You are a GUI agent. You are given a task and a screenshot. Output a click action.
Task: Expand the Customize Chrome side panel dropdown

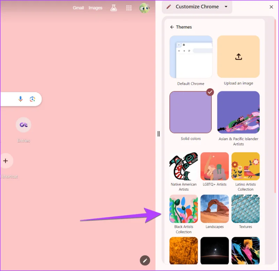[226, 7]
